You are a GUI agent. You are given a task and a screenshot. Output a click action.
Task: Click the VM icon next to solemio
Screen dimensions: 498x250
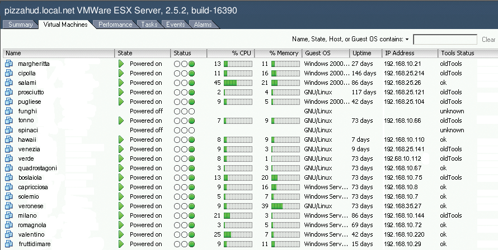pos(9,196)
